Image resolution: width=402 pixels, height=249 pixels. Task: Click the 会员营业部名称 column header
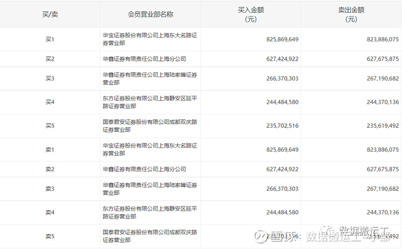click(150, 15)
